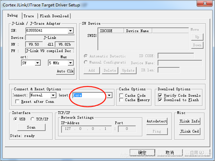Viewport: 215px width, 161px height.
Task: Enable the Cache Code checkbox
Action: tap(121, 95)
